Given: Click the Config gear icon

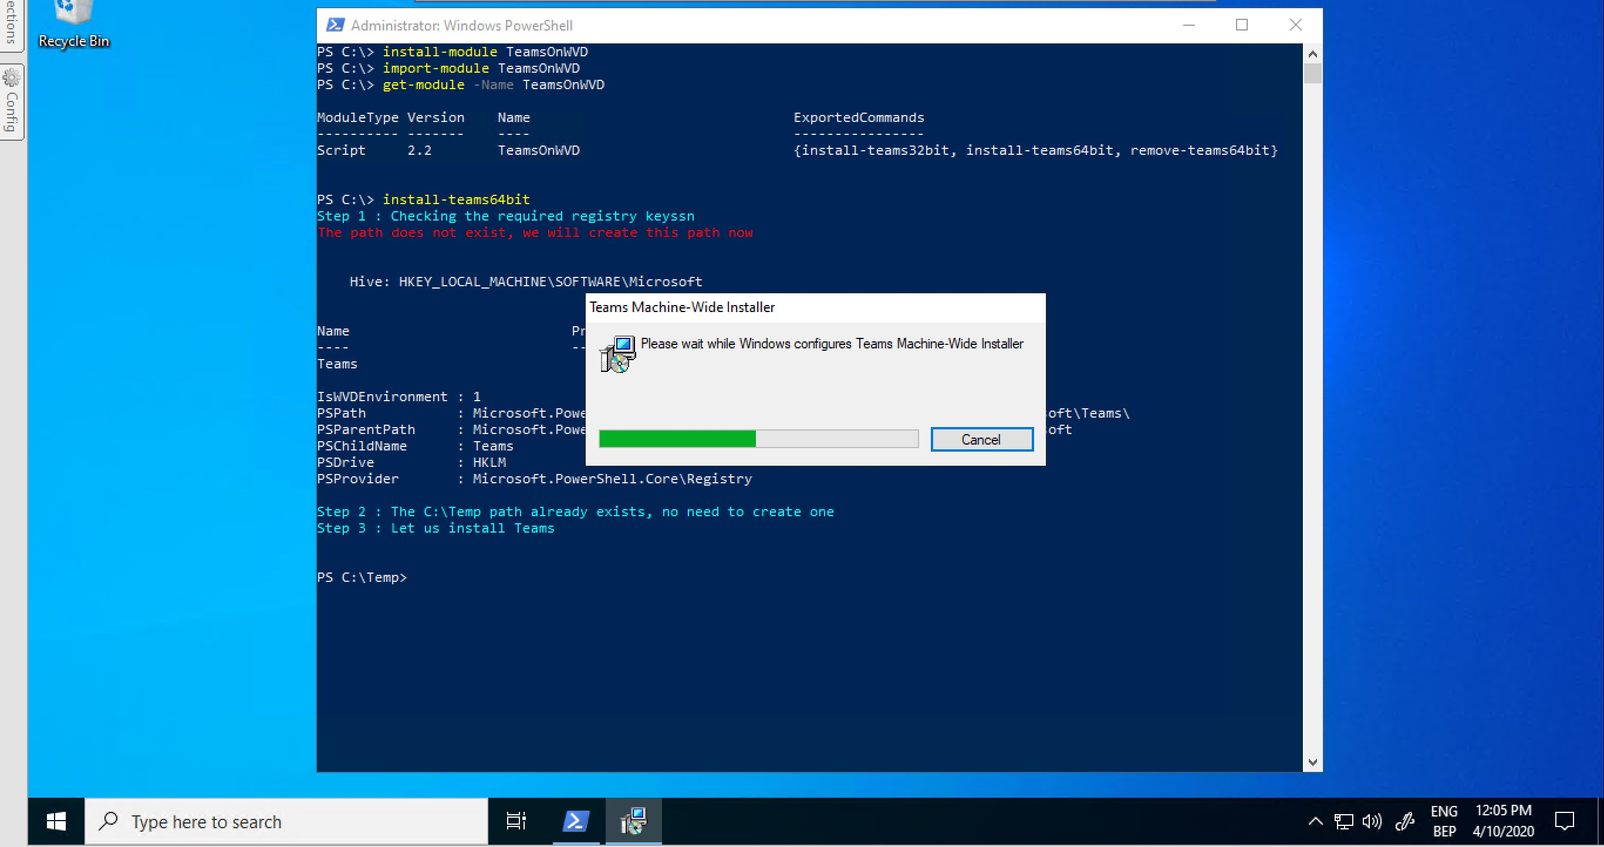Looking at the screenshot, I should coord(12,78).
